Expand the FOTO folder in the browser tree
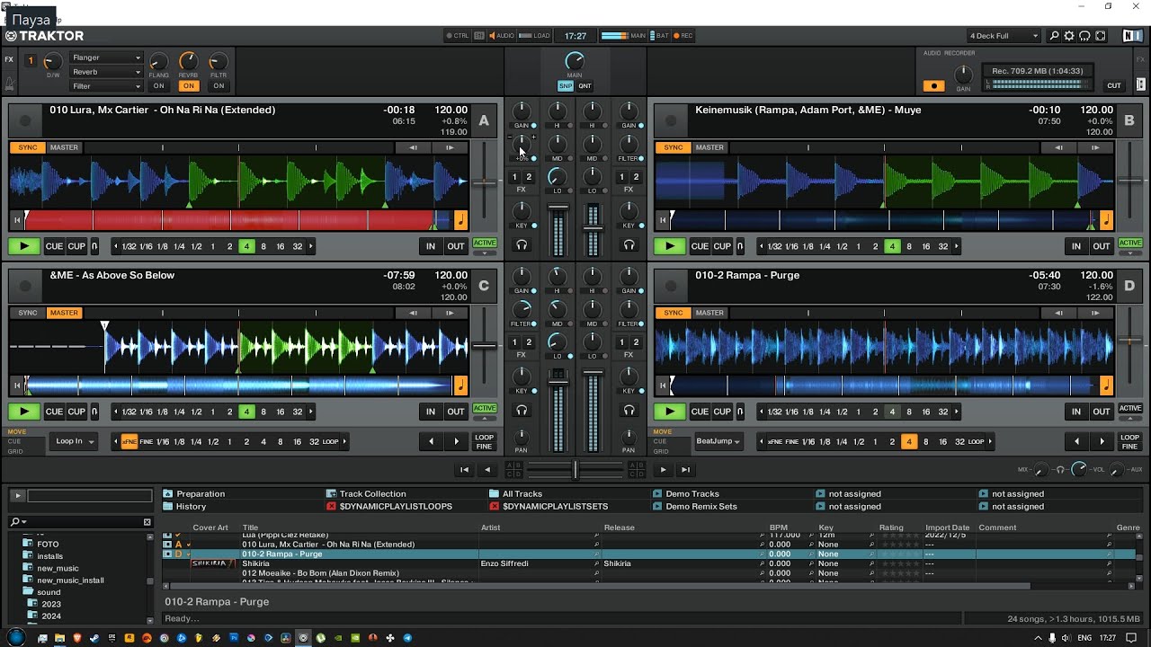This screenshot has height=647, width=1151. (28, 544)
